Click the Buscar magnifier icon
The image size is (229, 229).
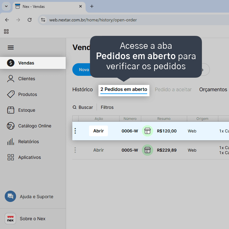pos(75,107)
